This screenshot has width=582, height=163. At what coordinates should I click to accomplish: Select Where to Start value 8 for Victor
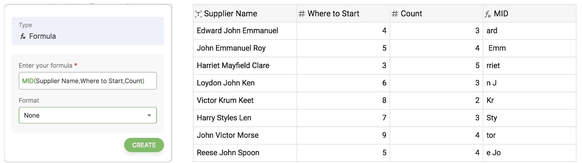(x=384, y=101)
